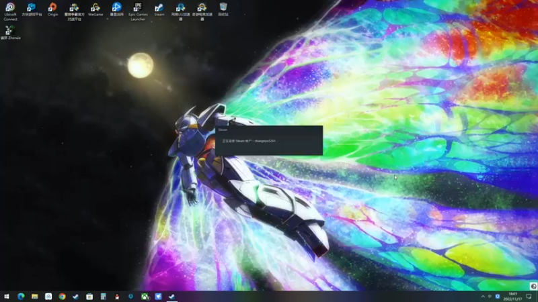Open the round blue icon before Xbox
This screenshot has height=302, width=538.
click(x=130, y=297)
